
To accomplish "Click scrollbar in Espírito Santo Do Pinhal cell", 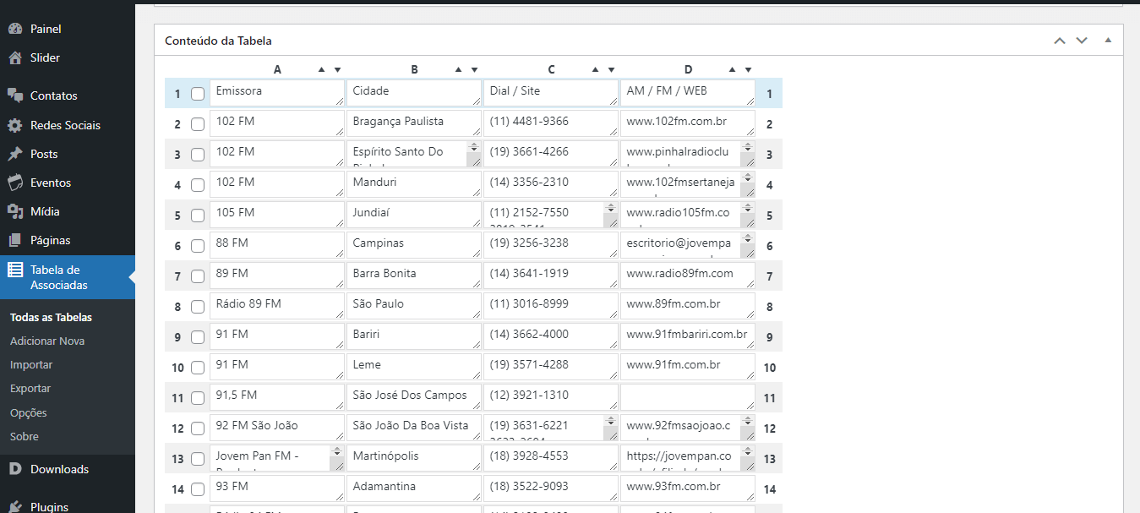I will pos(473,154).
